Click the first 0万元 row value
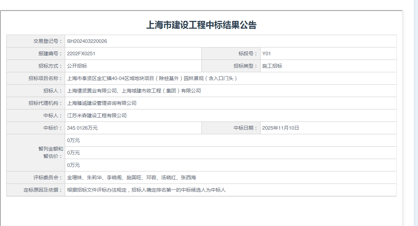418x226 pixels. click(74, 140)
